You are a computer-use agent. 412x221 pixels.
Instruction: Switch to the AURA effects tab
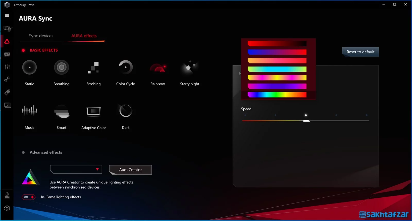(84, 36)
